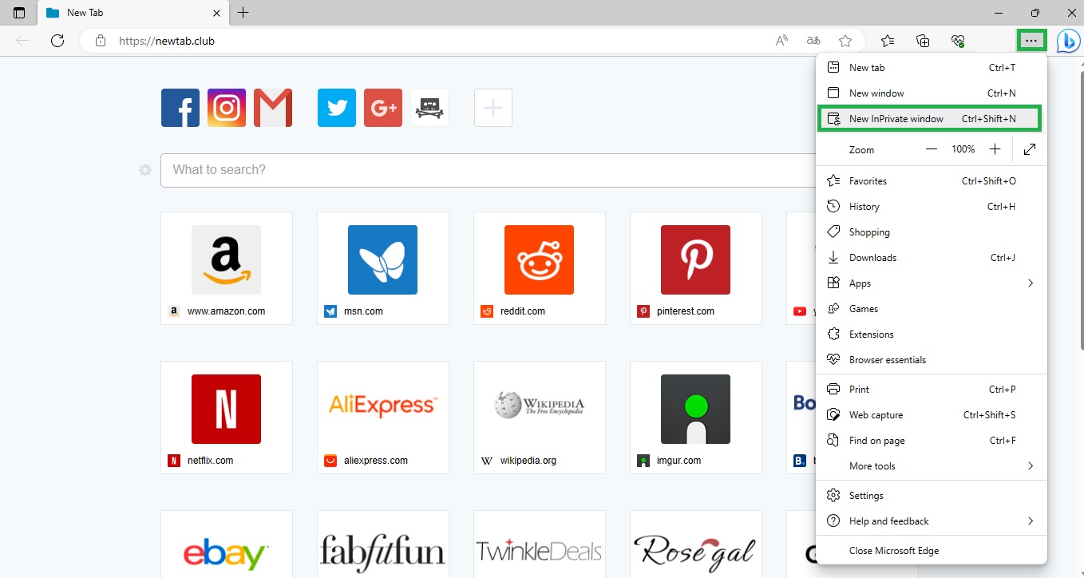This screenshot has width=1084, height=578.
Task: Expand the More tools submenu
Action: tap(932, 466)
